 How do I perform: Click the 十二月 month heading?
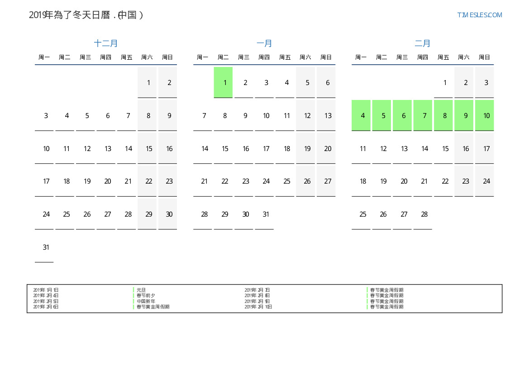(x=106, y=43)
